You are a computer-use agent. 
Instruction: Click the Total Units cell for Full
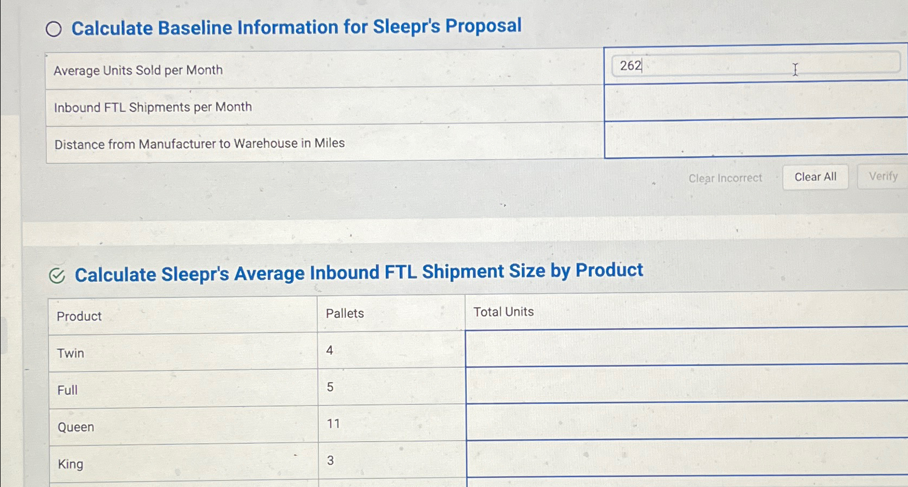coord(685,387)
